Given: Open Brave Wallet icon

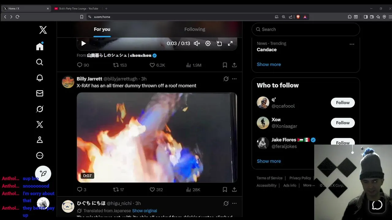Looking at the screenshot, I should point(372,17).
